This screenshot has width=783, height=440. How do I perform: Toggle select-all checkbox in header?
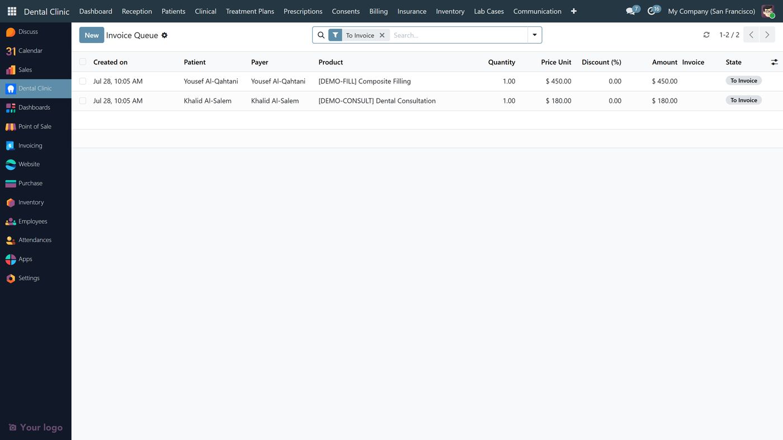83,61
